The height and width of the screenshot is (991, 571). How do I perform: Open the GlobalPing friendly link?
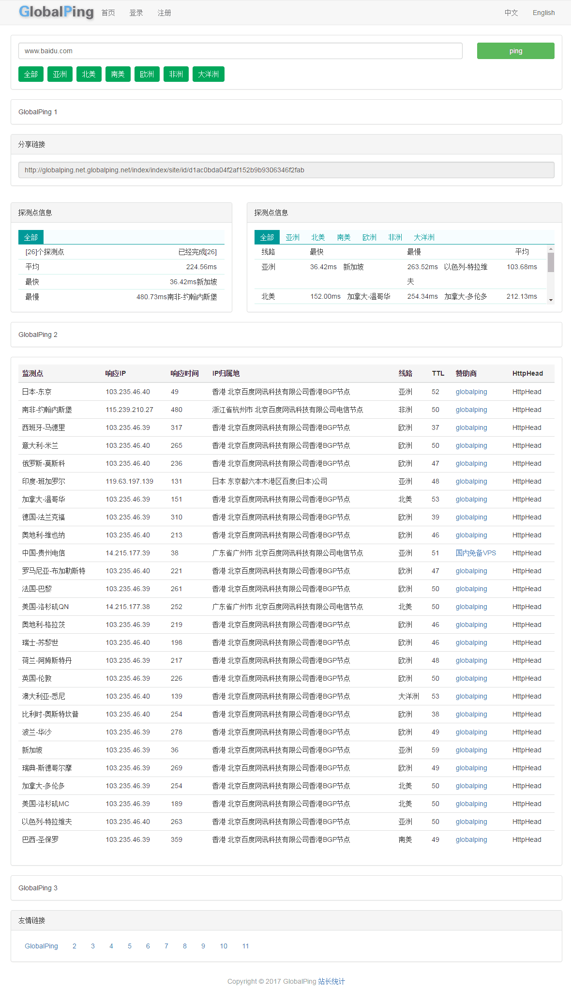pos(41,946)
